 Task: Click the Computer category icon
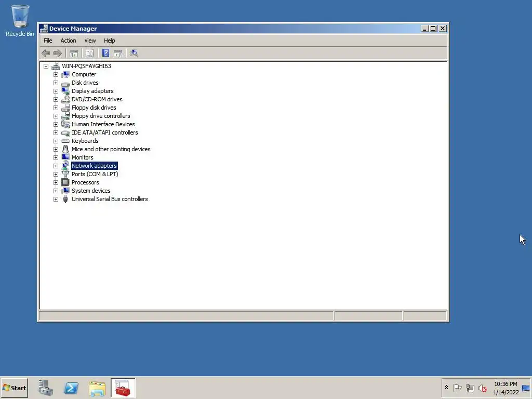coord(65,74)
